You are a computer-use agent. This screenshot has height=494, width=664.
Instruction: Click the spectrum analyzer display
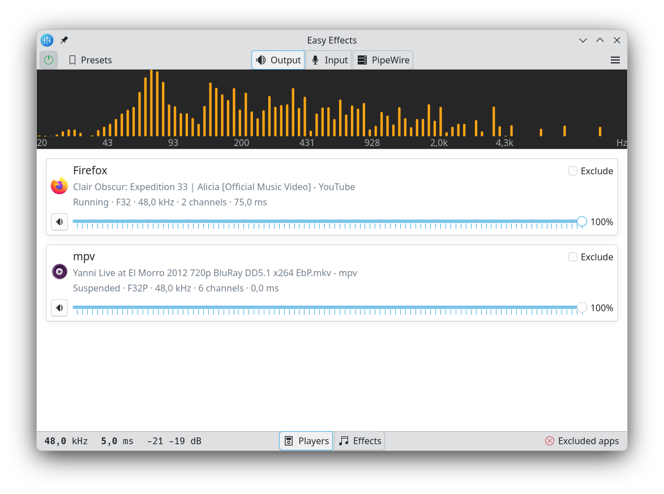[x=332, y=109]
